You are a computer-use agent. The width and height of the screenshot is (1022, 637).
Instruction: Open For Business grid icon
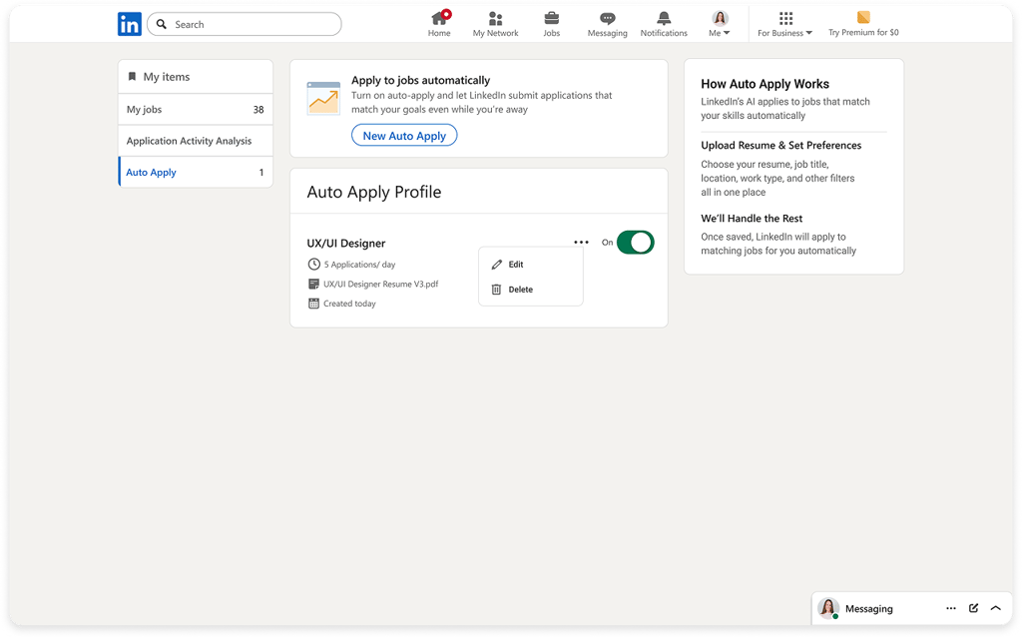786,18
